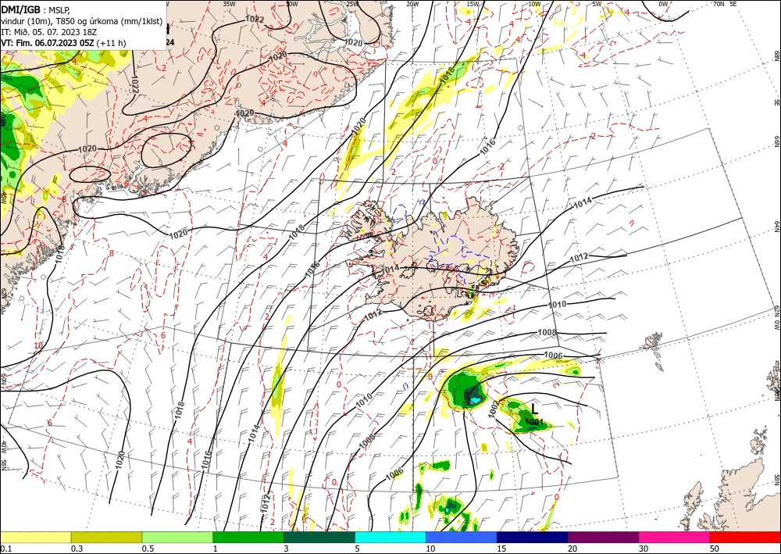Click the '10W' longitude label at top

[x=534, y=4]
